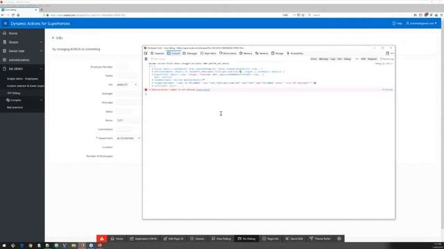Image resolution: width=444 pixels, height=249 pixels.
Task: Open the Department dropdown showing ACCOUNTING
Action: [128, 138]
